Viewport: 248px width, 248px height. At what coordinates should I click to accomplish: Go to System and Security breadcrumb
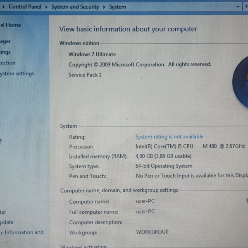coord(75,7)
